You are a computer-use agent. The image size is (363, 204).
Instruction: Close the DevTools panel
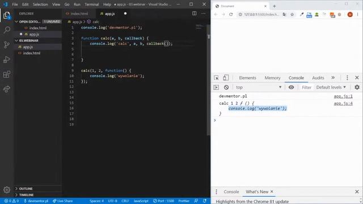(357, 78)
